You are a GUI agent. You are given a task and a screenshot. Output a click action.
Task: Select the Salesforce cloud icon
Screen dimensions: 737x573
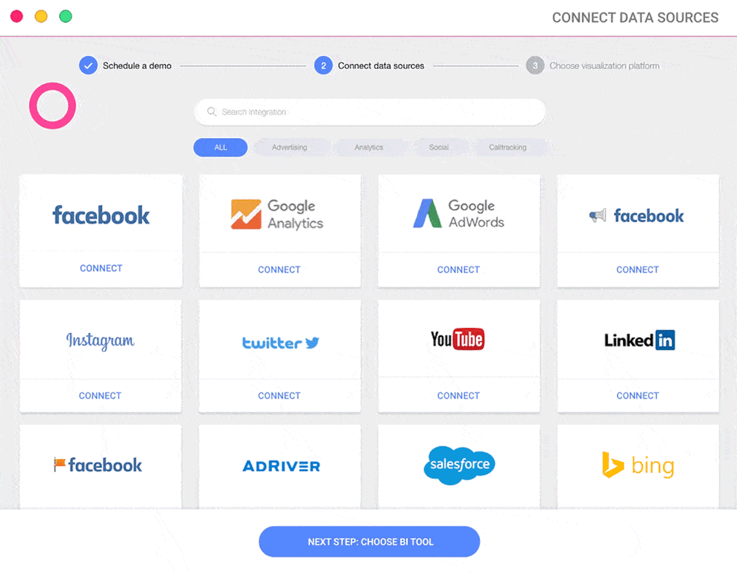(x=458, y=465)
